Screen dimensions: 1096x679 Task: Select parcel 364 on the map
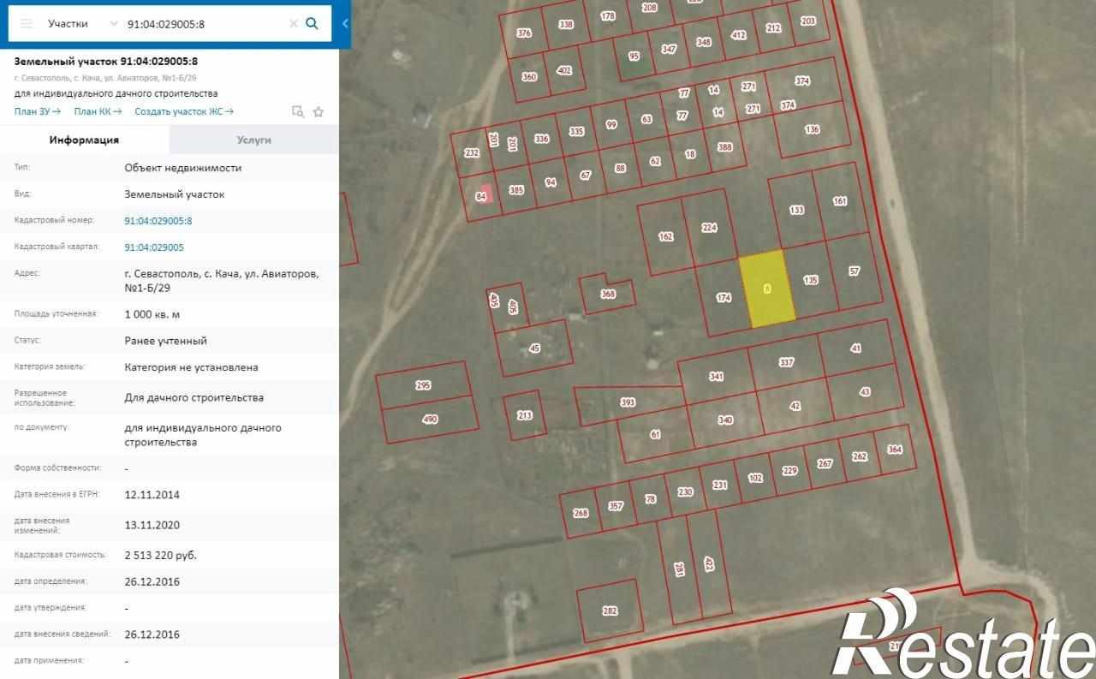[x=895, y=449]
